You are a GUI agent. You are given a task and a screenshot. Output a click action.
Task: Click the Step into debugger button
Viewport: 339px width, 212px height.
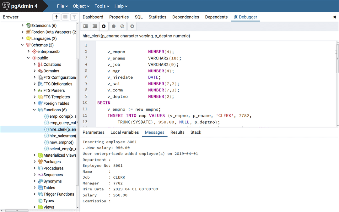pyautogui.click(x=85, y=26)
